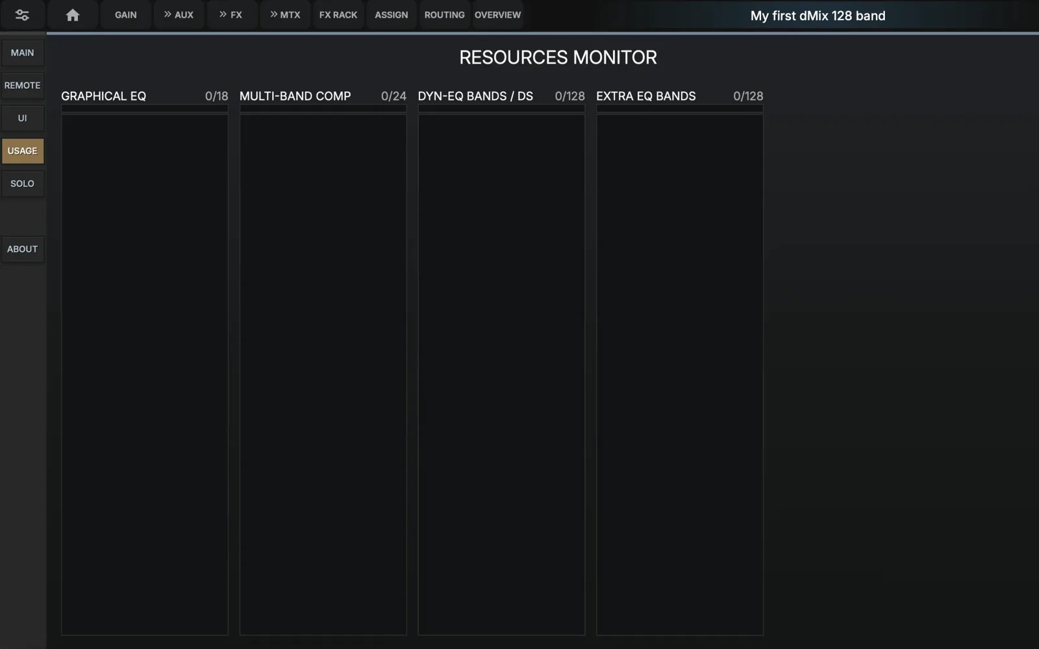The height and width of the screenshot is (649, 1039).
Task: Click the EXTRA EQ BANDS label
Action: coord(646,96)
